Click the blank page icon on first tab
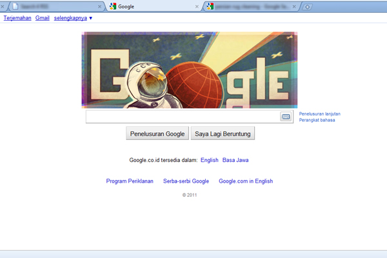This screenshot has height=258, width=387. 15,6
